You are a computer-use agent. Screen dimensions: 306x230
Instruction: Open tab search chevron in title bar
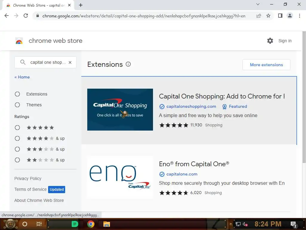[x=258, y=4]
